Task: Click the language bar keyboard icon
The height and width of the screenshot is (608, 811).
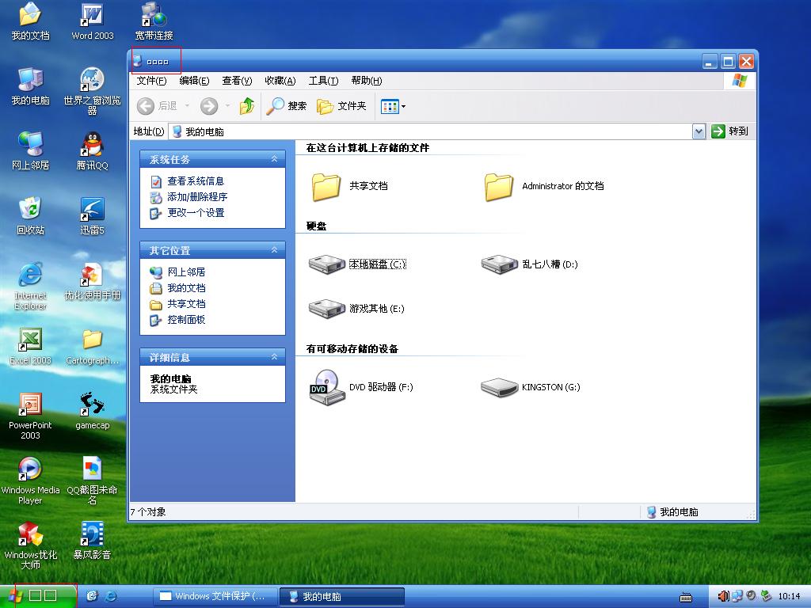Action: [x=686, y=597]
